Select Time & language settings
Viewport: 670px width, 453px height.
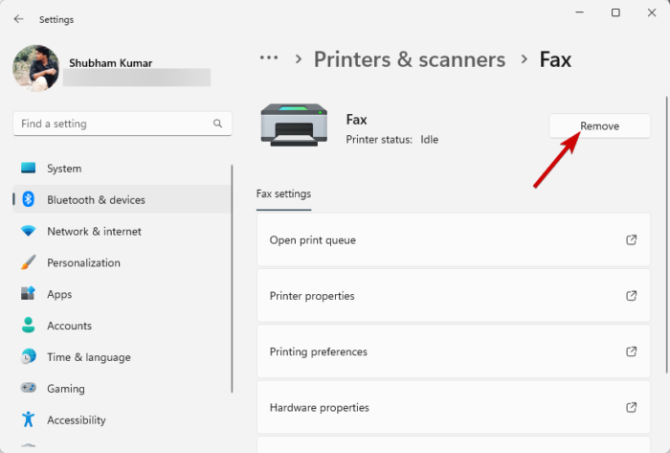[88, 357]
